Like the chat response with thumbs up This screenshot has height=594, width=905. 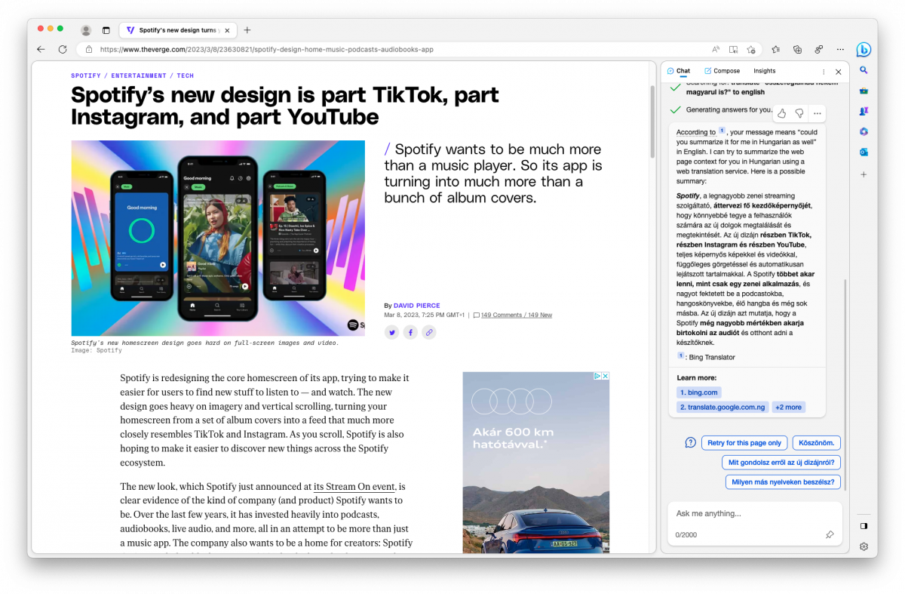[781, 113]
